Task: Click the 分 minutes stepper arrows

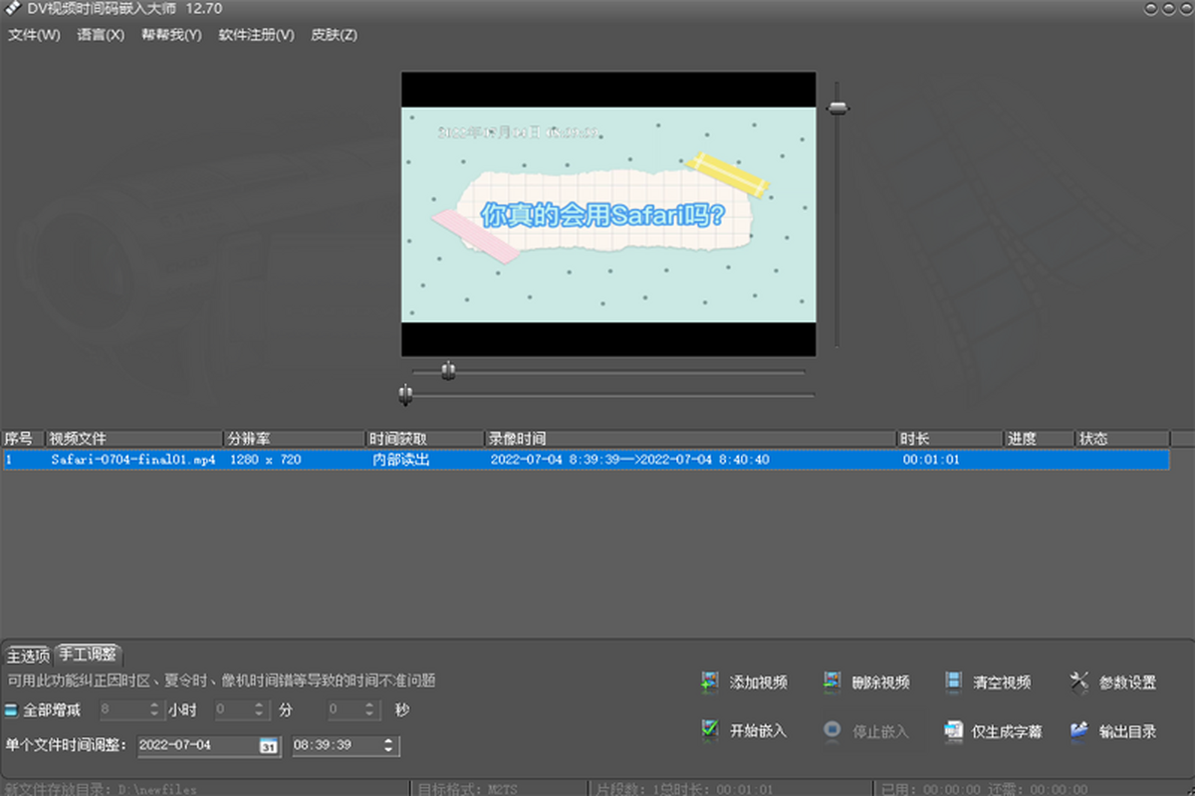Action: (x=260, y=709)
